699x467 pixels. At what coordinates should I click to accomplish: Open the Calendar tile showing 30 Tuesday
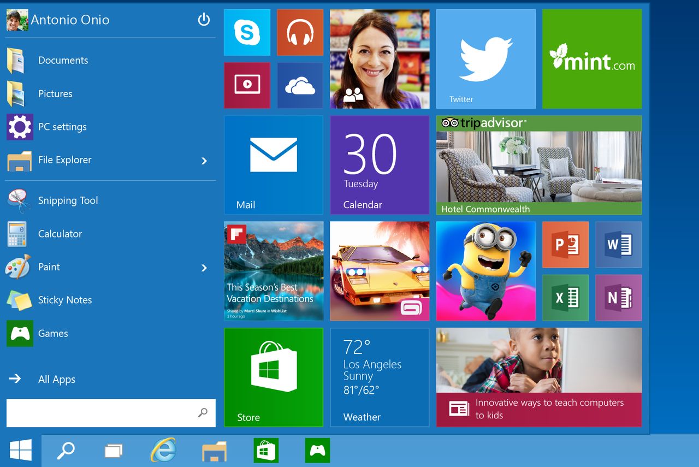coord(380,165)
